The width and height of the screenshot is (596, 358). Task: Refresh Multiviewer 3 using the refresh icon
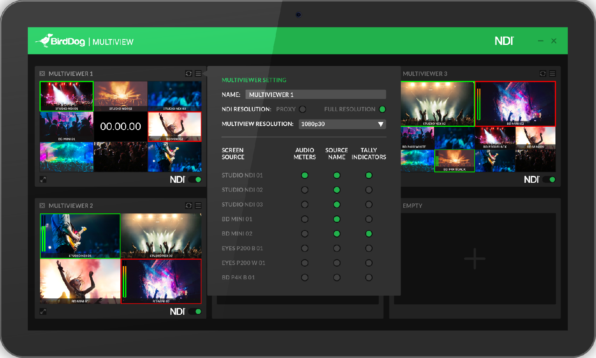(543, 74)
